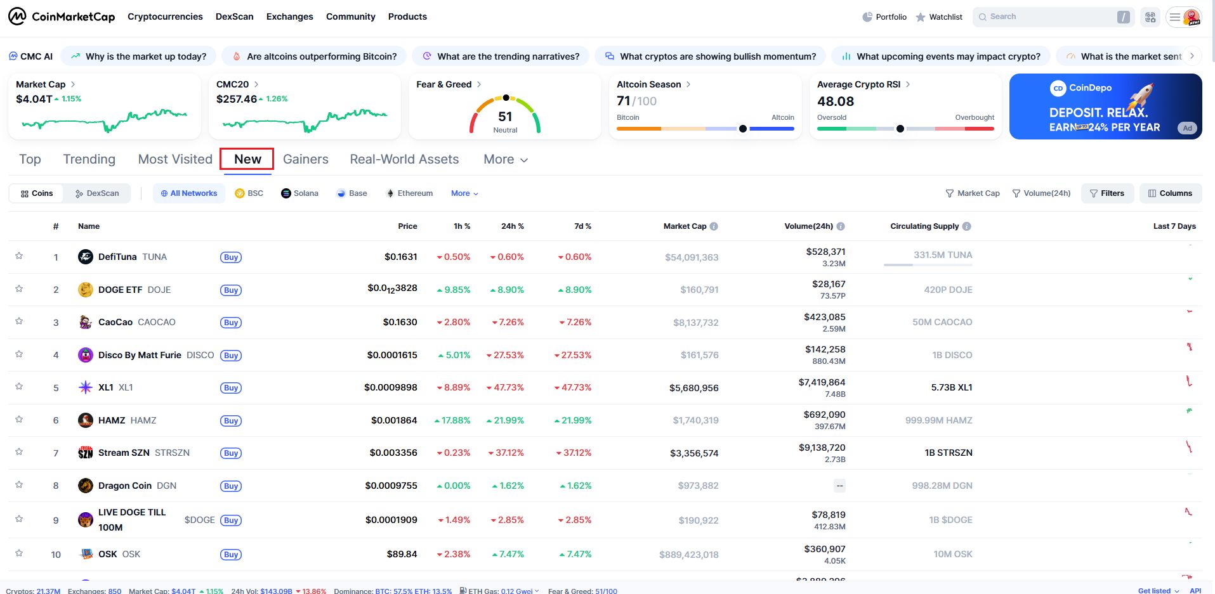Screen dimensions: 1215x594
Task: Click the Average Crypto RSI slider indicator
Action: (x=900, y=129)
